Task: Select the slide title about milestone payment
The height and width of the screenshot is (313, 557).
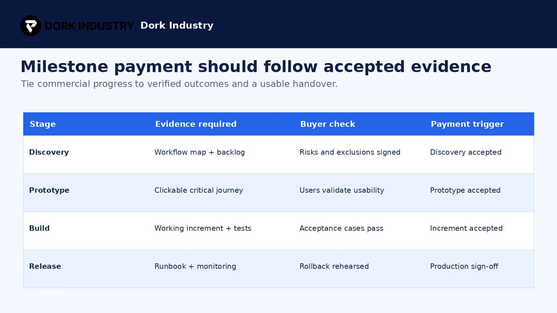Action: (x=256, y=67)
